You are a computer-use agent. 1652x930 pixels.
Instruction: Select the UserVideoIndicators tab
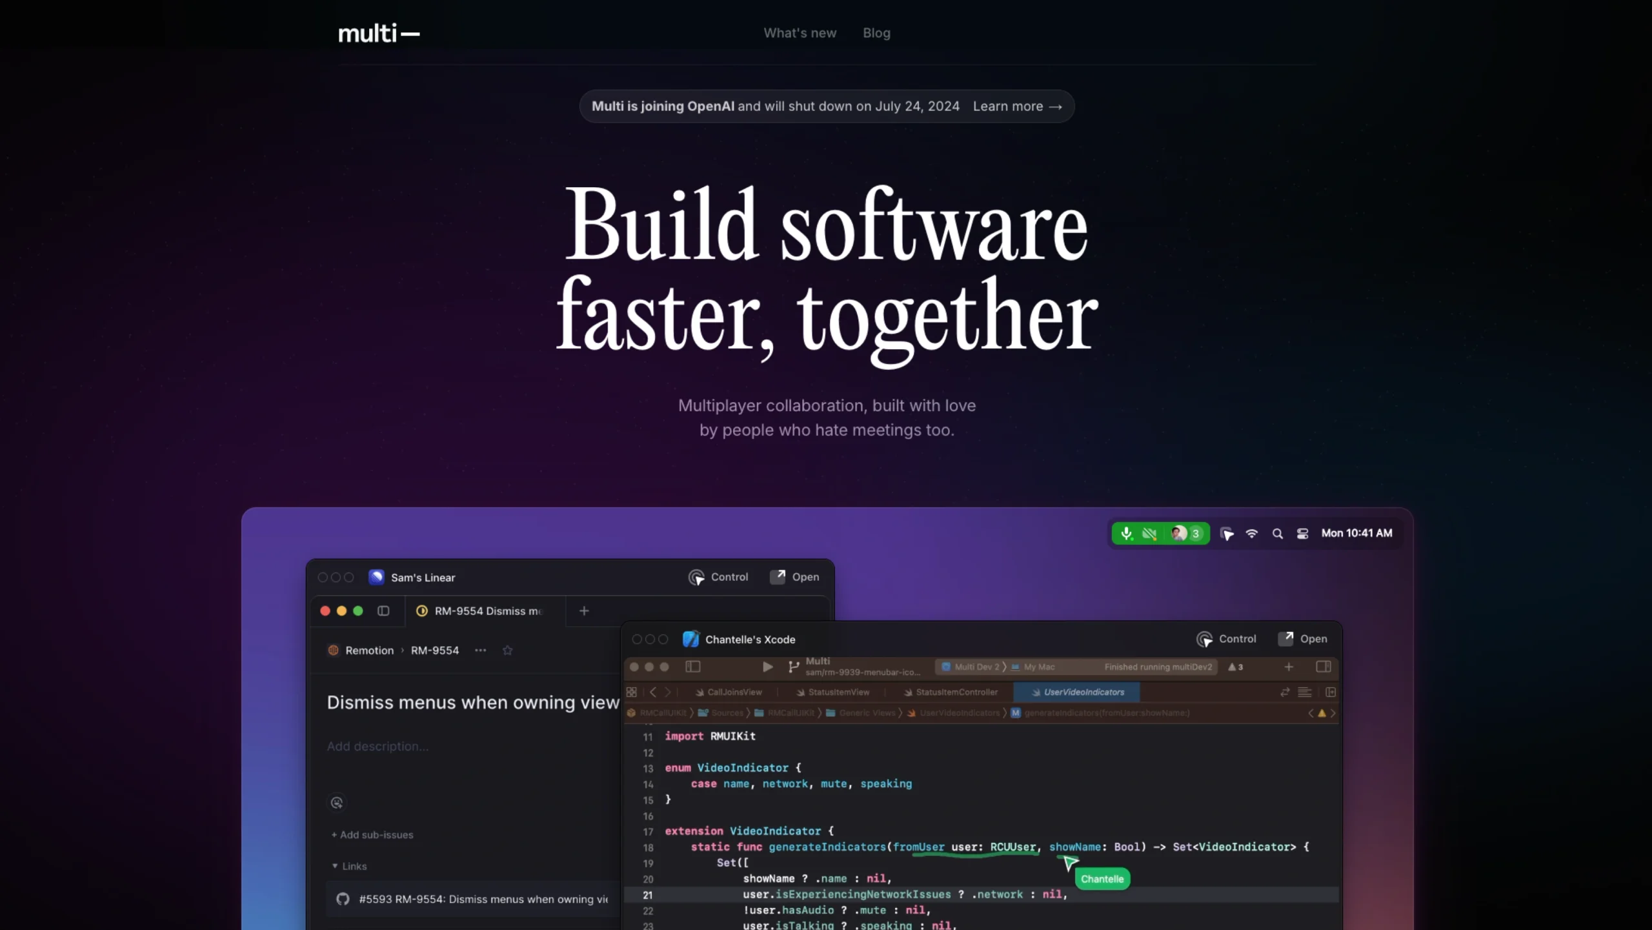(1077, 692)
